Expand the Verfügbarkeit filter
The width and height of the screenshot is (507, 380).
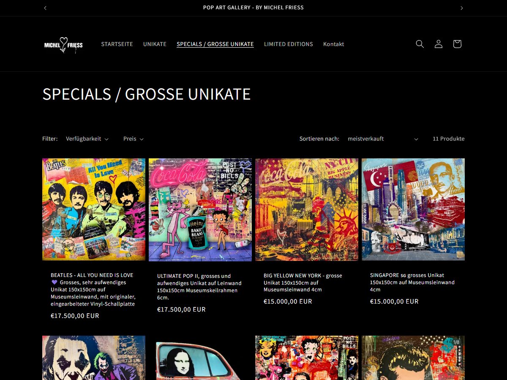click(87, 138)
